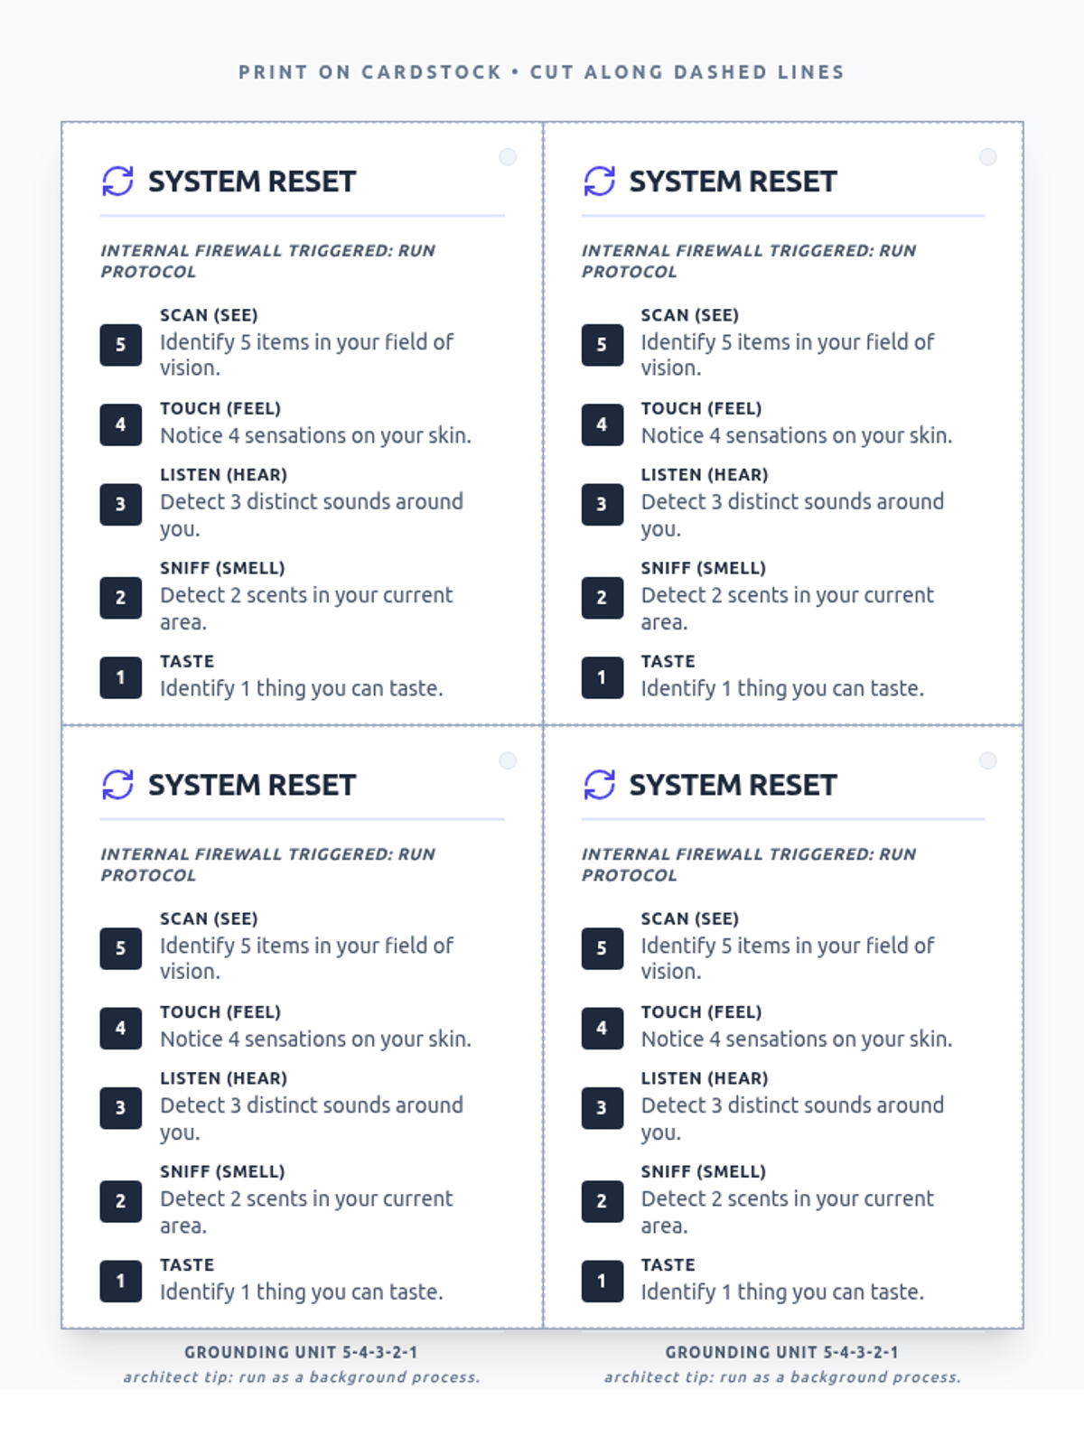This screenshot has height=1445, width=1084.
Task: Click the refresh icon on bottom-left card
Action: (x=118, y=785)
